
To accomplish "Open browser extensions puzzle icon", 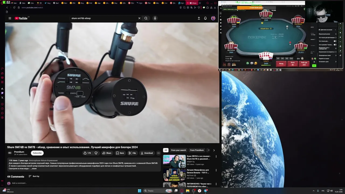I will [x=207, y=8].
